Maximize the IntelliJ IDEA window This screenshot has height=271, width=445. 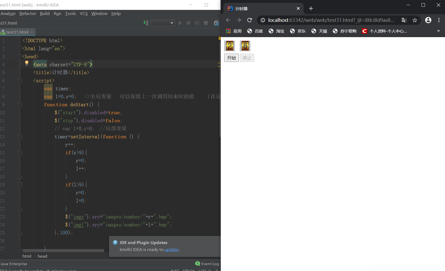(206, 5)
